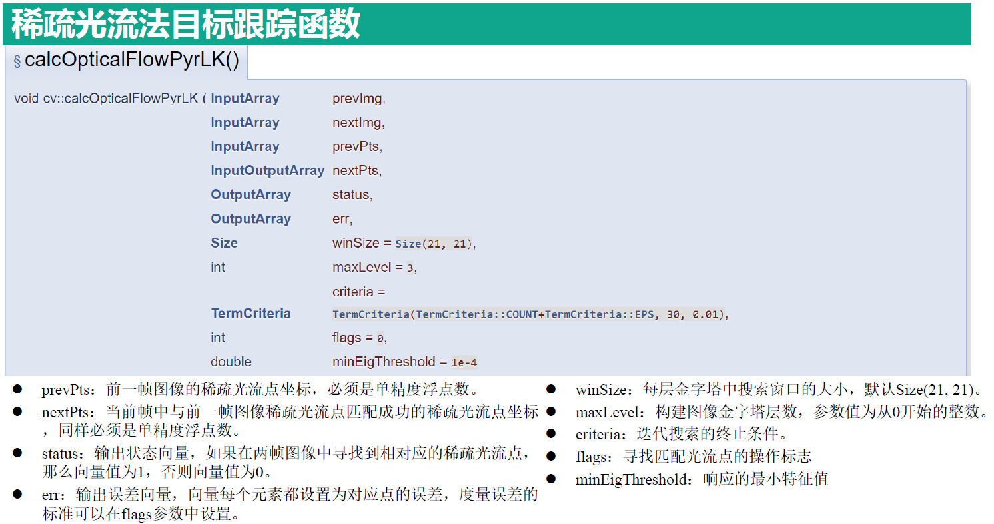The width and height of the screenshot is (994, 524).
Task: Select "prevPts," in the function signature
Action: point(358,146)
